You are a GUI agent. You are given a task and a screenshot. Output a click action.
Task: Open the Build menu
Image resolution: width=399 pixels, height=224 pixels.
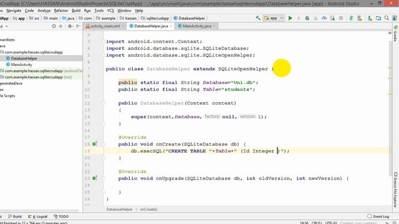coord(76,11)
